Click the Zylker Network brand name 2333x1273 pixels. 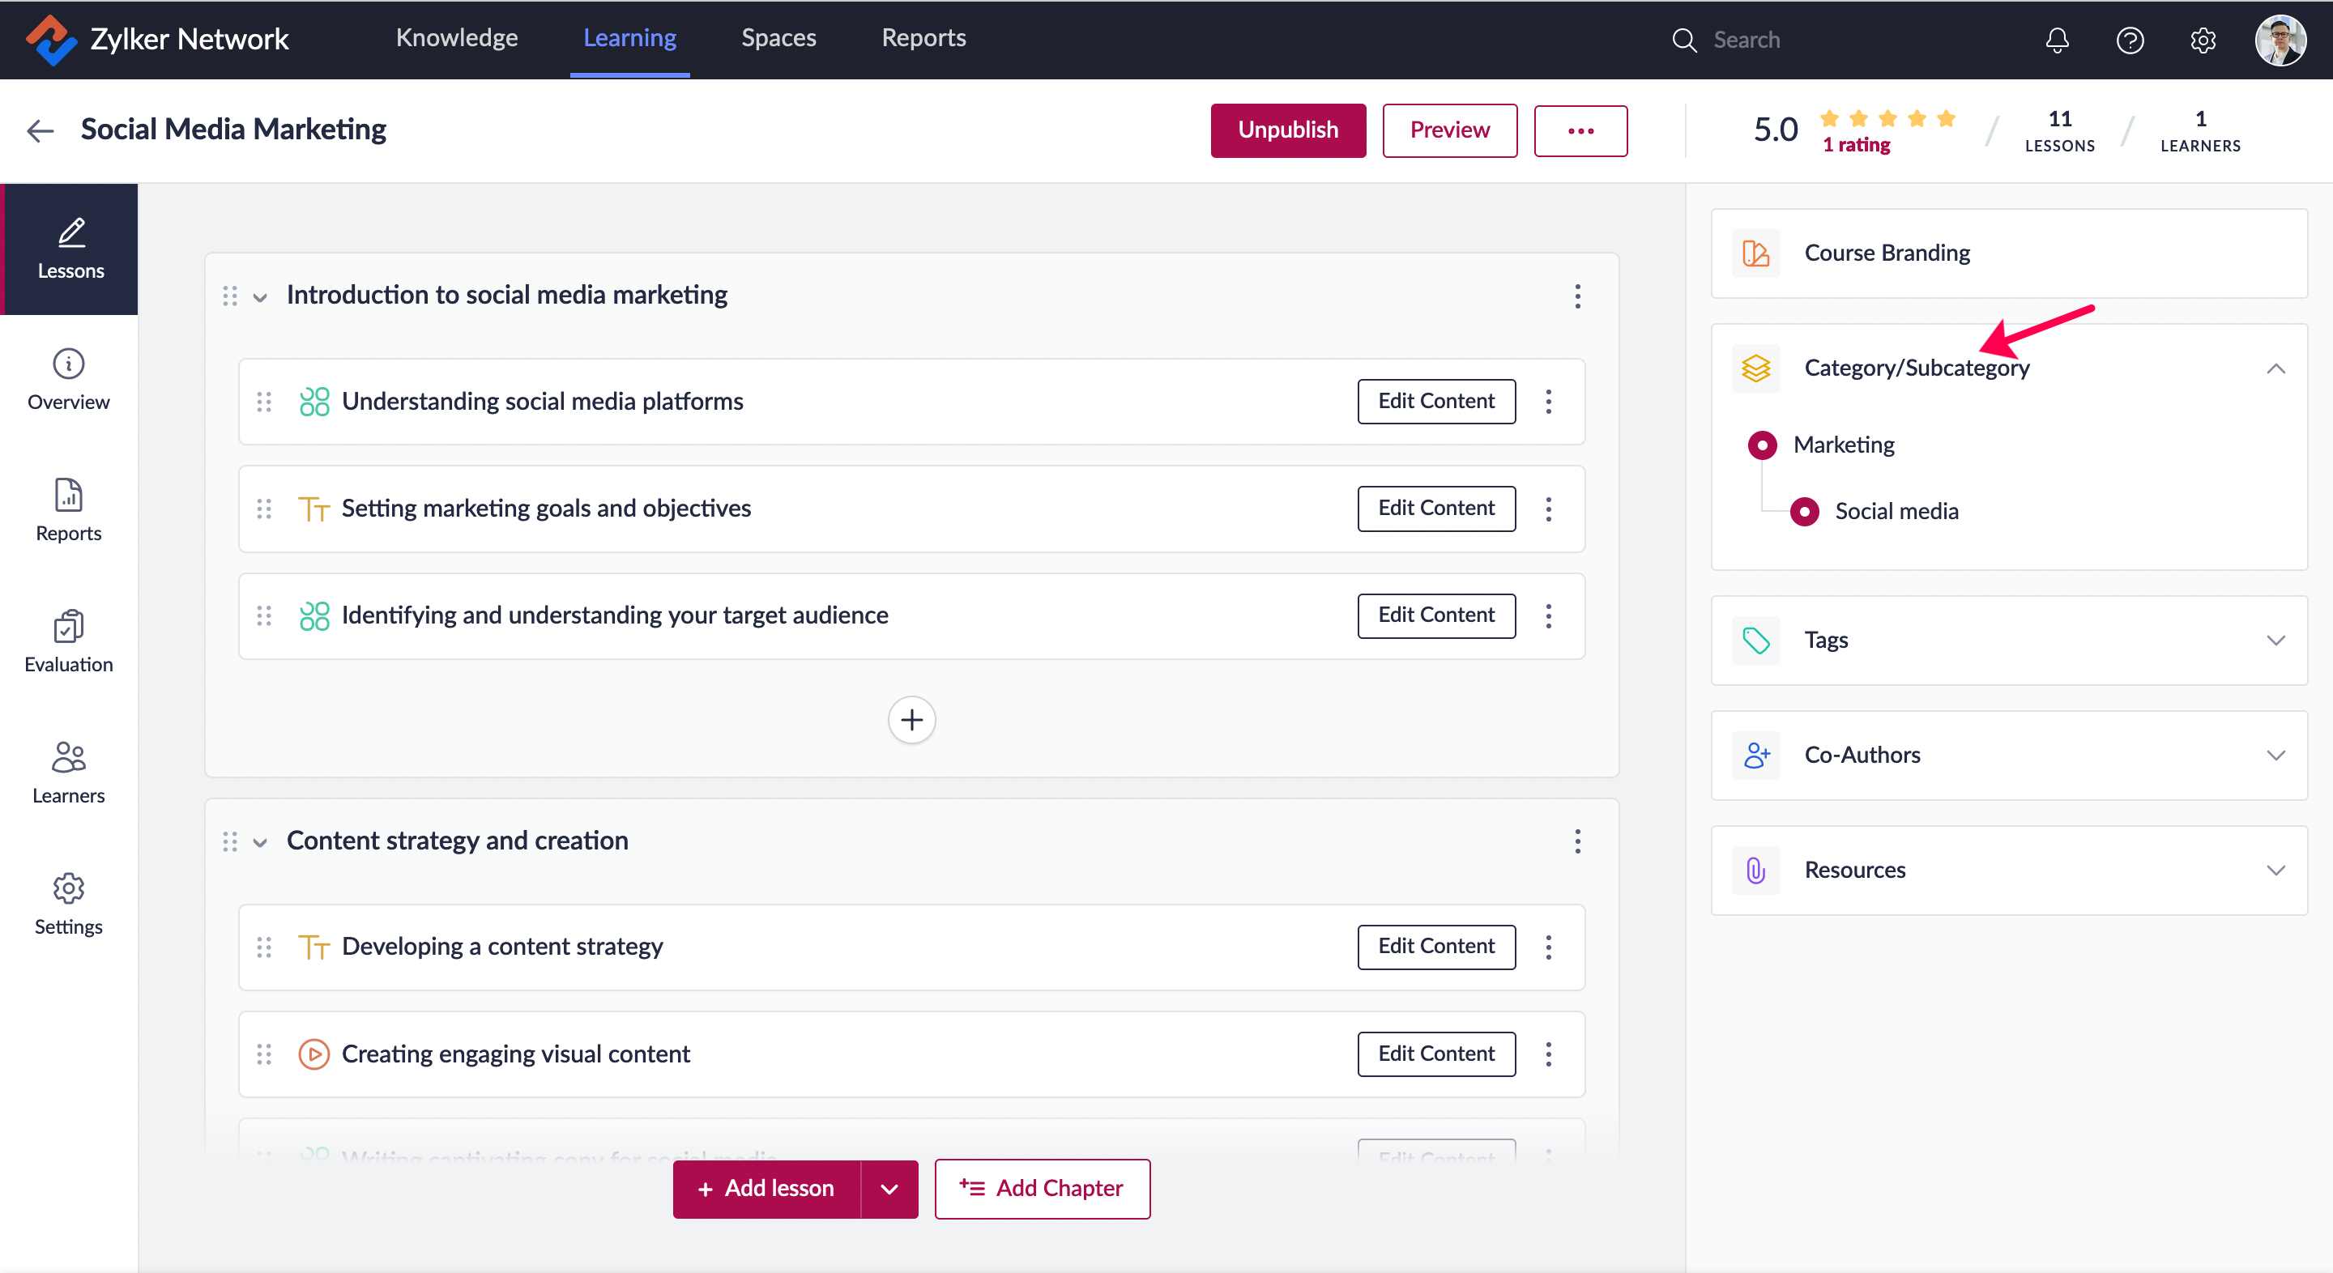pos(190,39)
